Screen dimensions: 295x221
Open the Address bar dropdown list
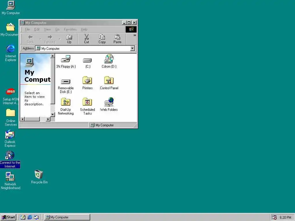pyautogui.click(x=133, y=48)
